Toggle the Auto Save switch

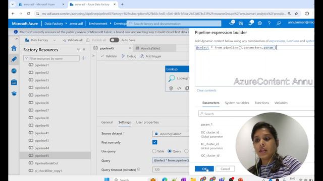[x=115, y=40]
